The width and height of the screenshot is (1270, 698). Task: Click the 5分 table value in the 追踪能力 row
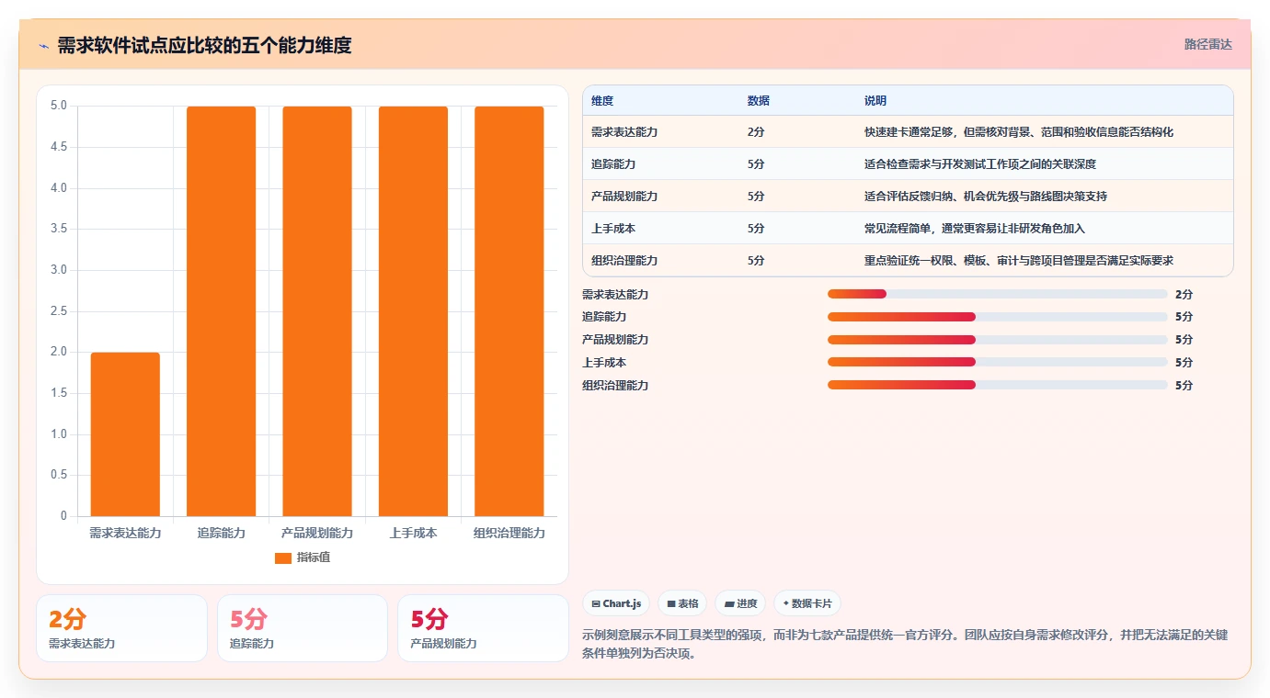[756, 164]
